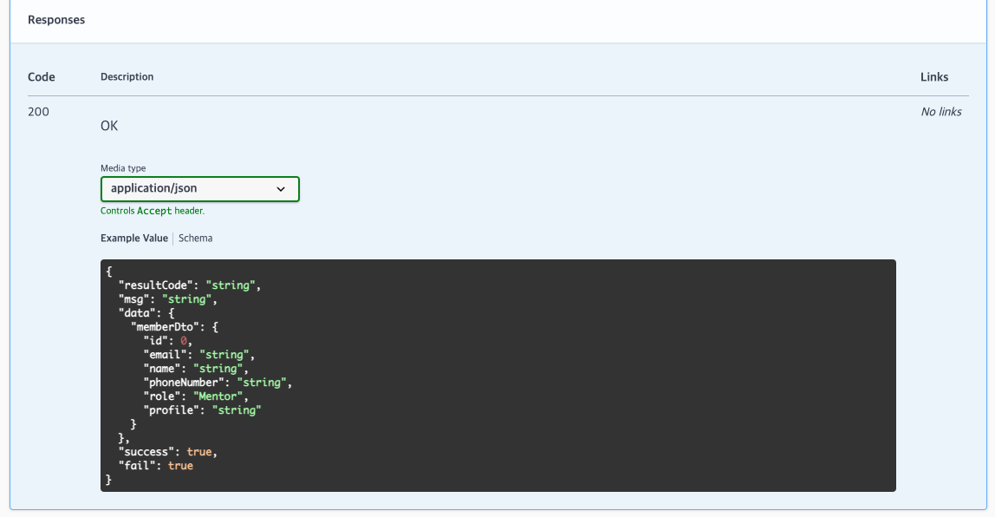The image size is (995, 517).
Task: Click the "data" key in JSON example
Action: tap(137, 313)
